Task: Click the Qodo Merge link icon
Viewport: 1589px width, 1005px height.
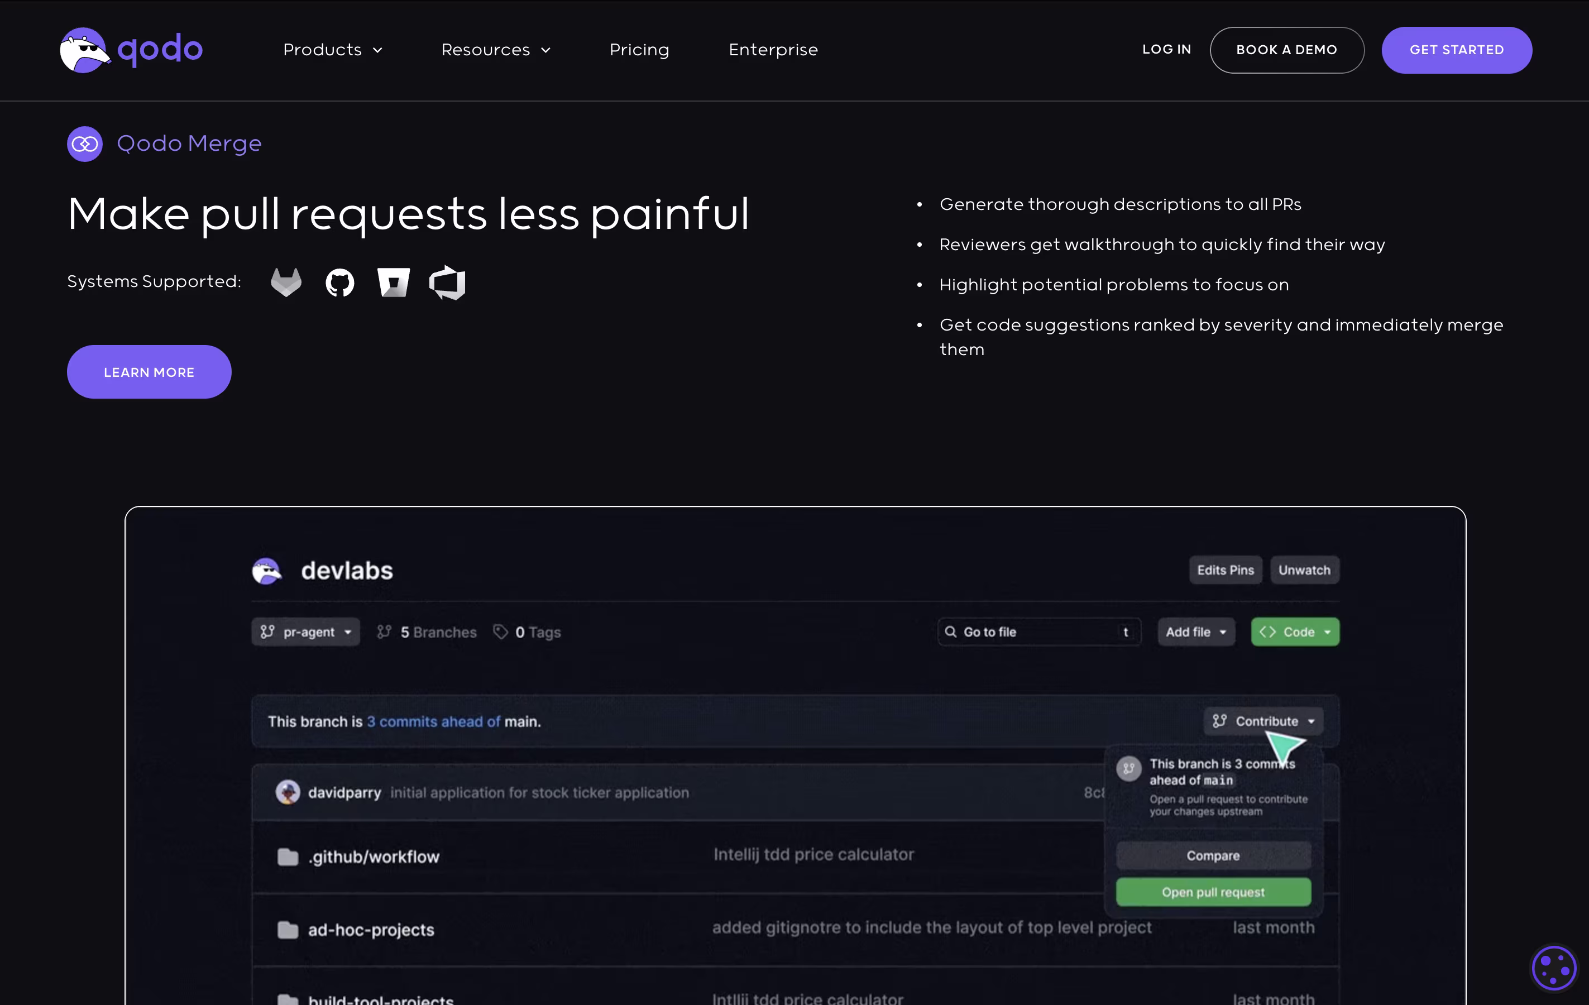Action: click(x=84, y=144)
